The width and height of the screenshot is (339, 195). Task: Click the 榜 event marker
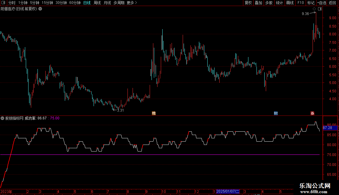click(154, 113)
